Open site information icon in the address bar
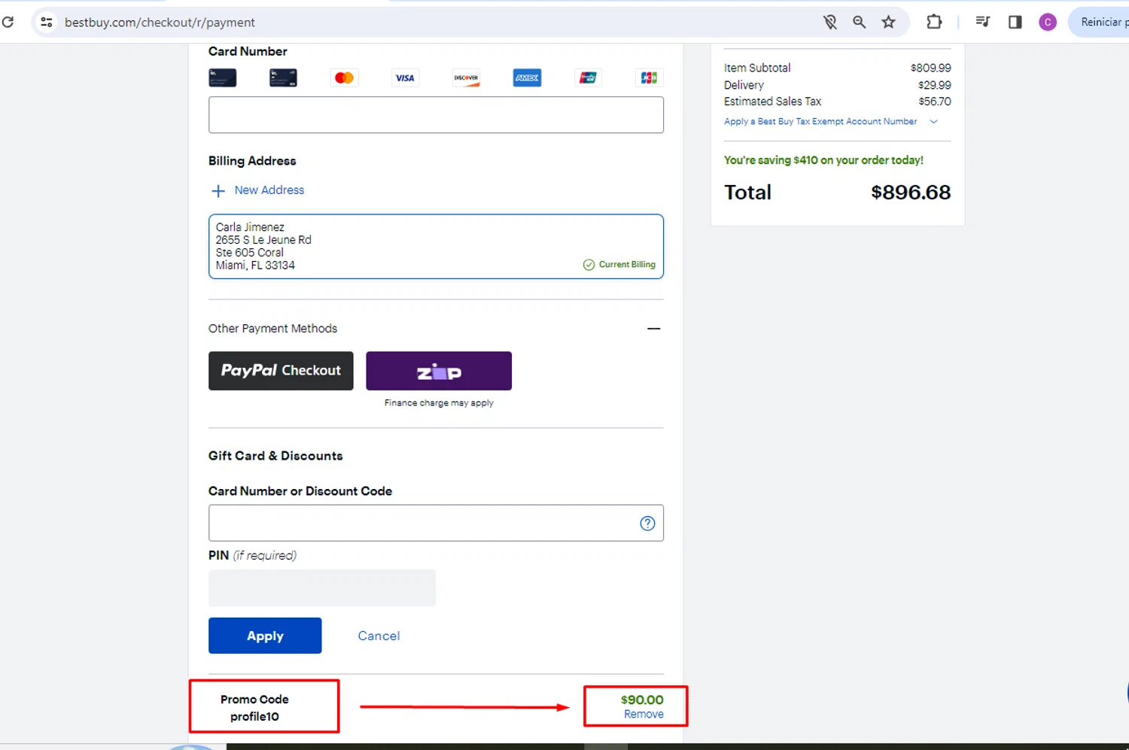This screenshot has width=1129, height=750. pos(47,23)
